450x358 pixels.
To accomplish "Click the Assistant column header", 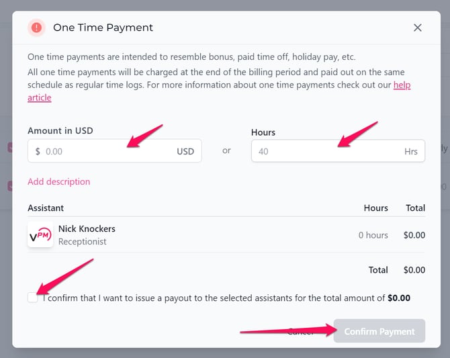I will [x=46, y=208].
